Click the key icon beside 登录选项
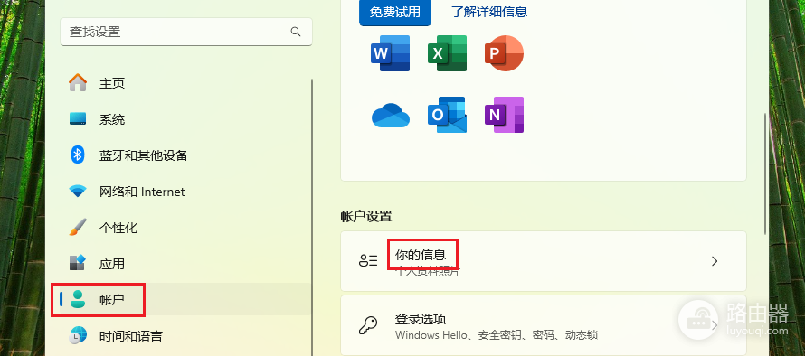 click(367, 324)
